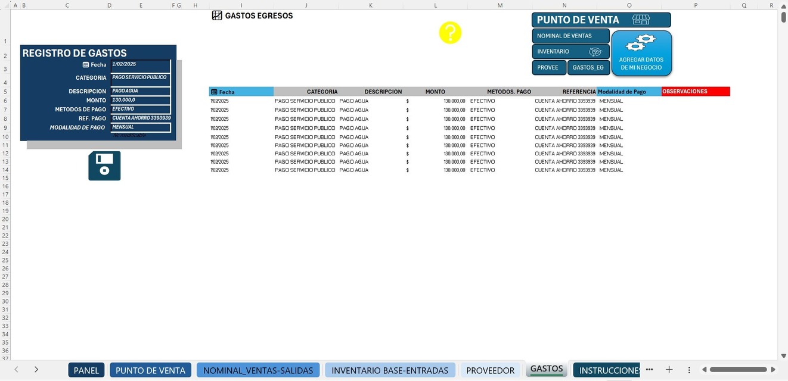Click the red OBSERVACIONES header cell
The width and height of the screenshot is (788, 381).
tap(696, 92)
